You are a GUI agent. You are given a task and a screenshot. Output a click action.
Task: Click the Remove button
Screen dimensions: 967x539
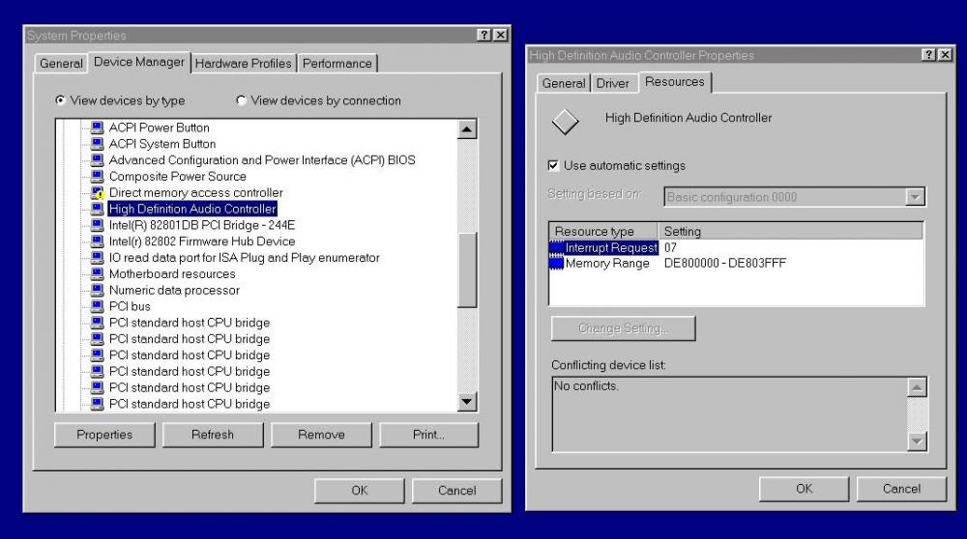(x=321, y=435)
